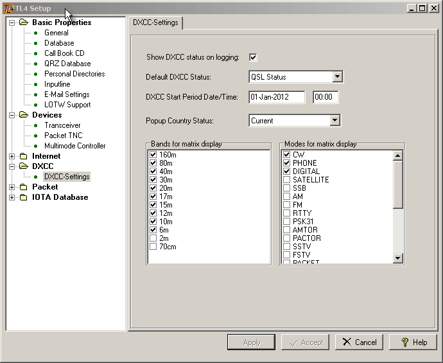Click the DXCC start time field 00:00
443x363 pixels.
326,97
